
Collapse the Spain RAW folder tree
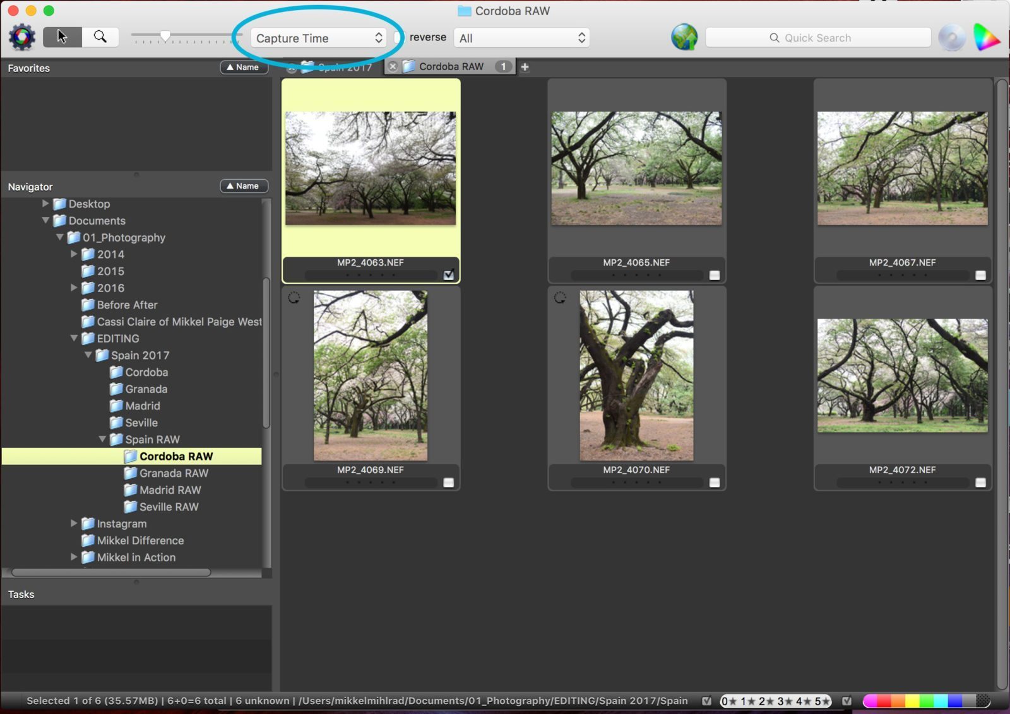pos(103,439)
